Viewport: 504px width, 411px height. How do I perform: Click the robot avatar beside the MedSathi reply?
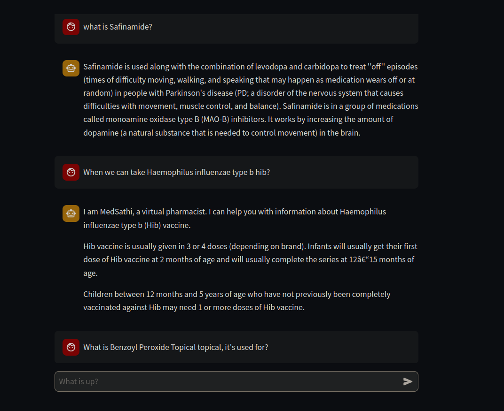[x=71, y=213]
